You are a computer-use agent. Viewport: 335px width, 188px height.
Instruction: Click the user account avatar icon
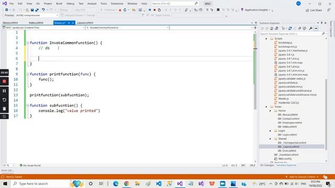coord(298,4)
